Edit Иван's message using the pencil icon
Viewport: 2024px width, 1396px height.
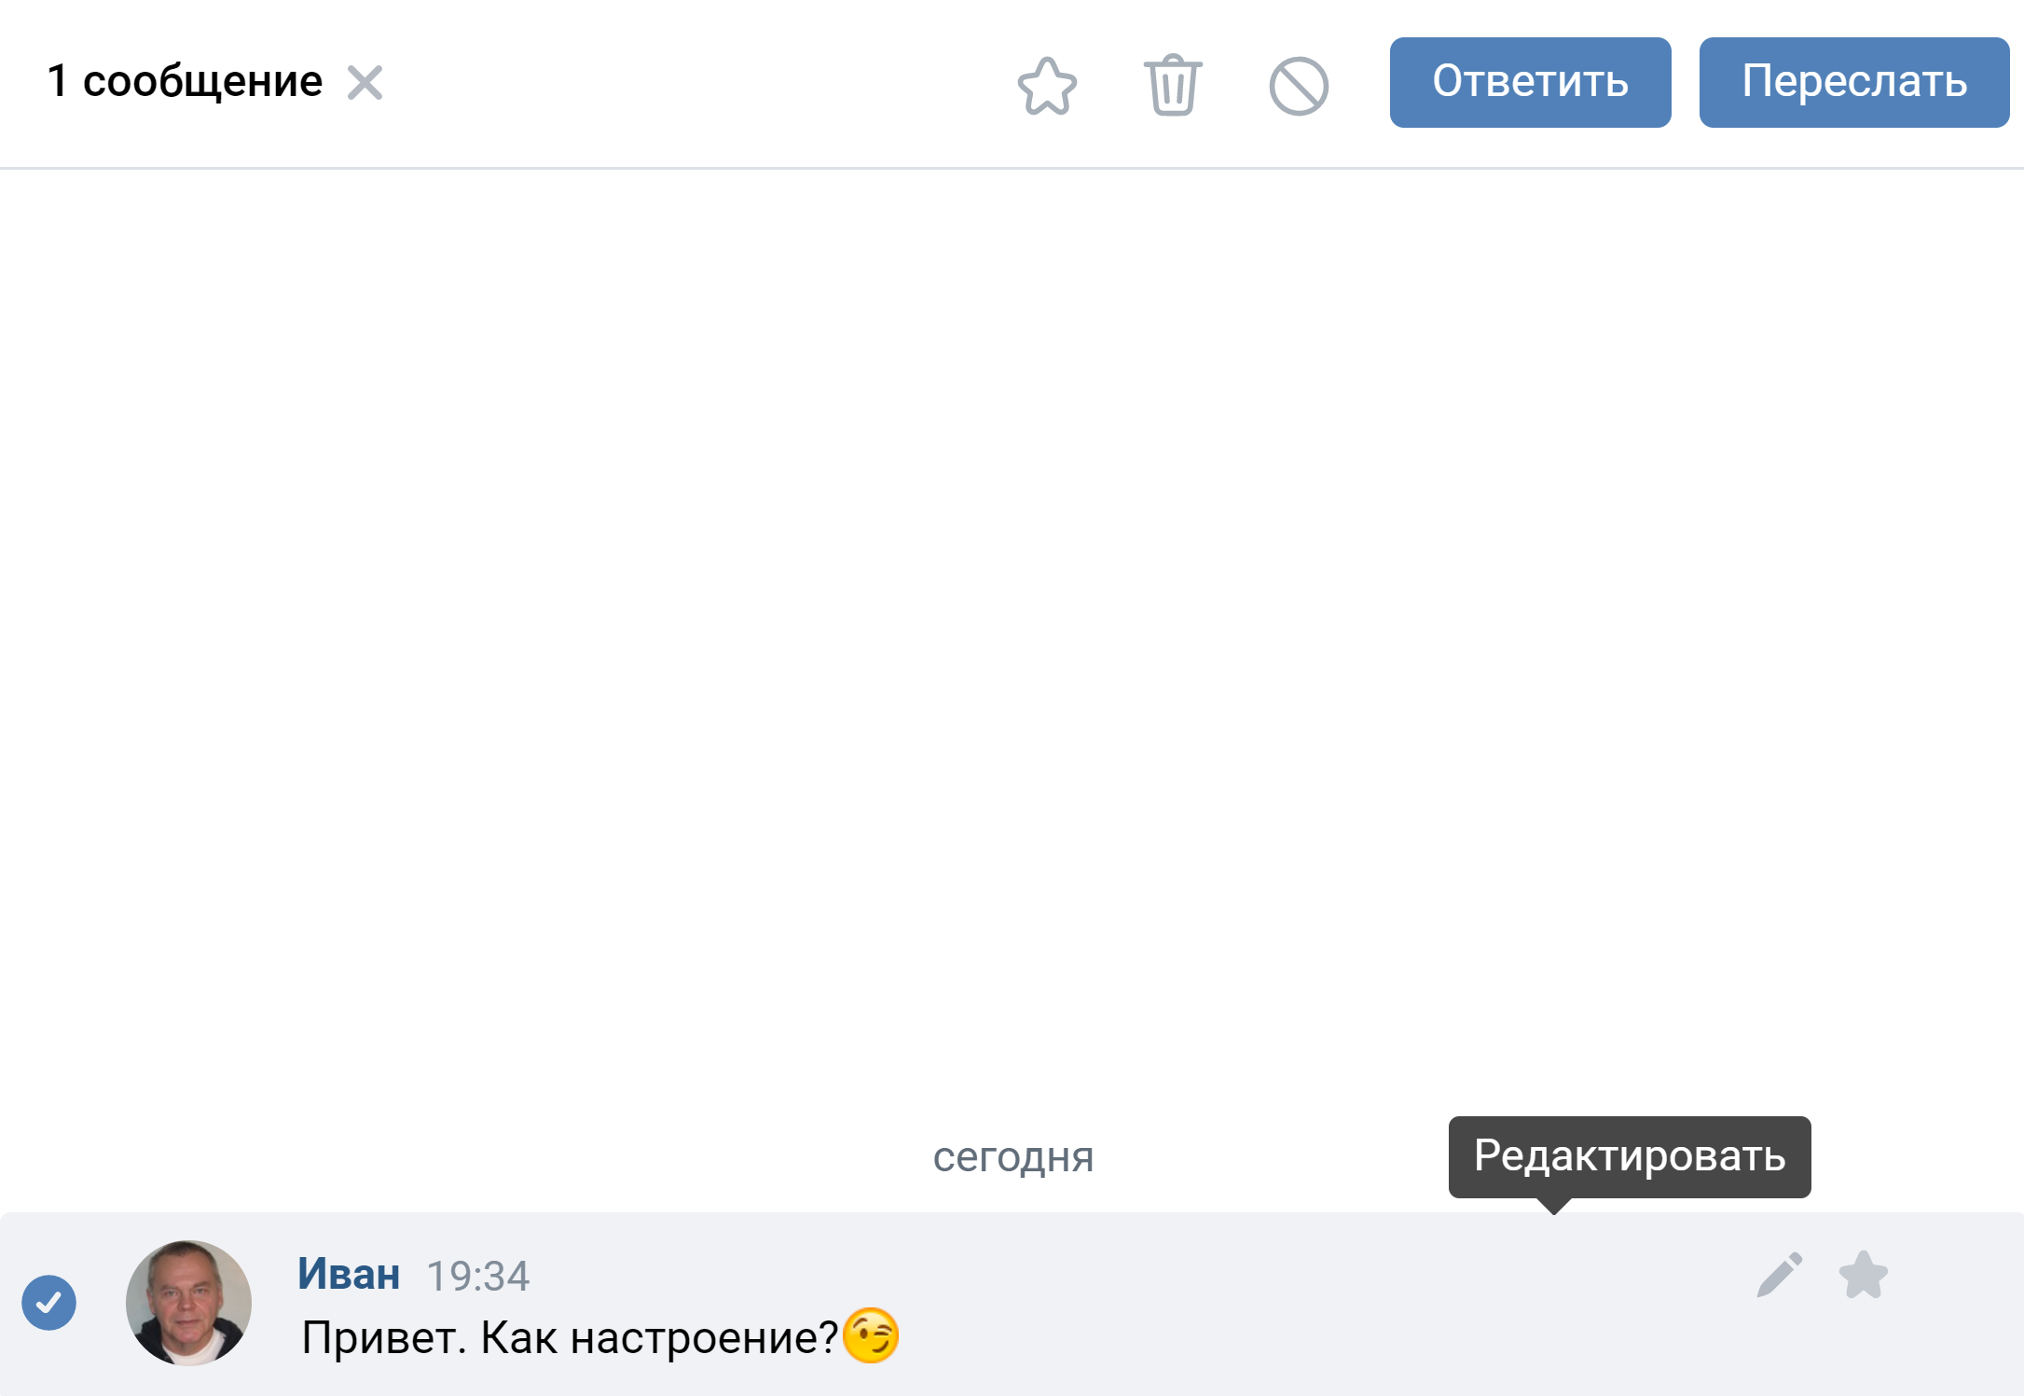pos(1780,1275)
